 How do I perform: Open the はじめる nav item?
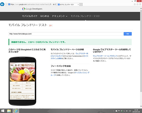(x=45, y=16)
